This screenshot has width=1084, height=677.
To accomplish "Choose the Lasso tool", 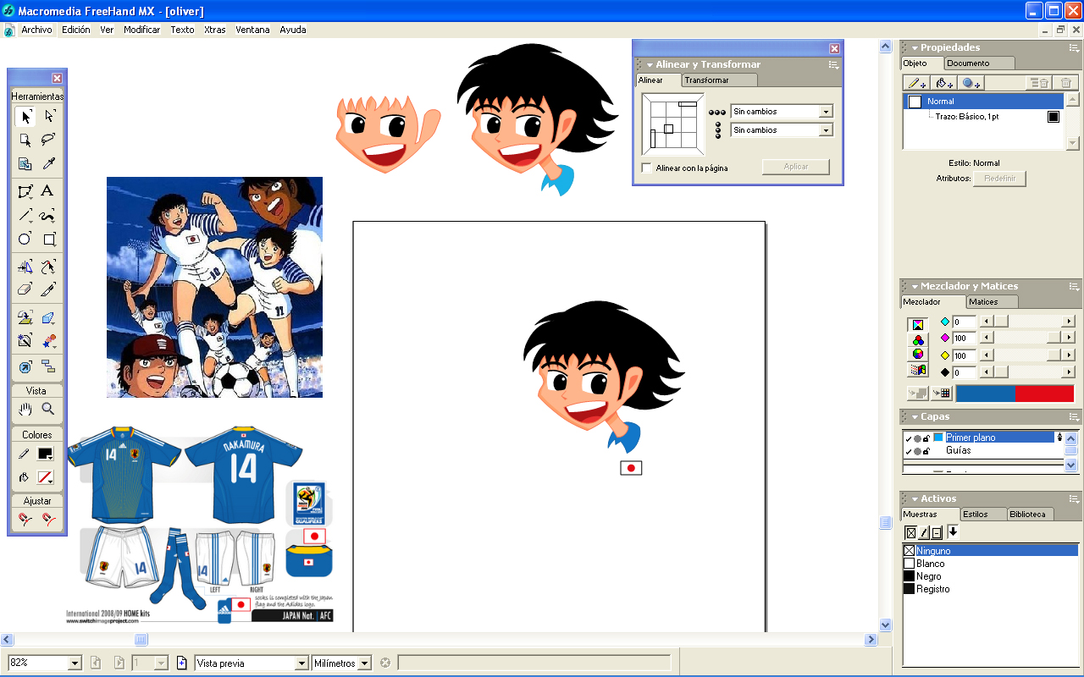I will [x=48, y=140].
